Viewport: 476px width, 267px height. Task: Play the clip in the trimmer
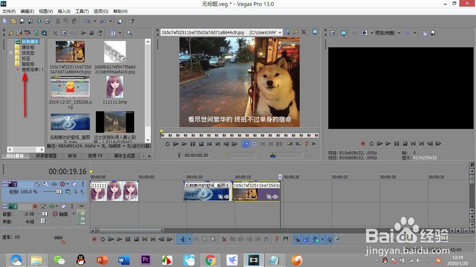coord(184,144)
